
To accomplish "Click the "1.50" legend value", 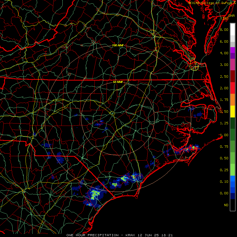I will point(224,112).
